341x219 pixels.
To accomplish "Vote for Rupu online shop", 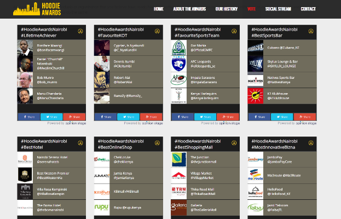I will 128,208.
